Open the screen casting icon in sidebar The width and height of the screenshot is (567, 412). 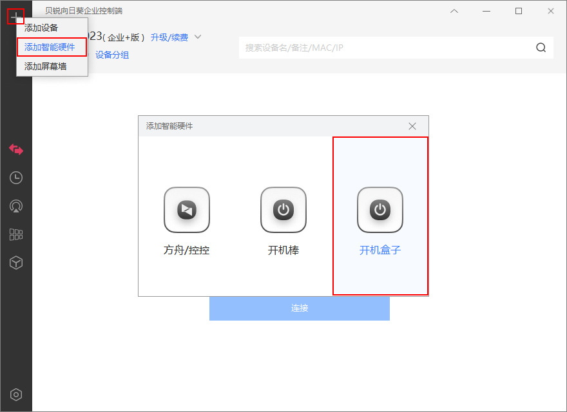[16, 206]
